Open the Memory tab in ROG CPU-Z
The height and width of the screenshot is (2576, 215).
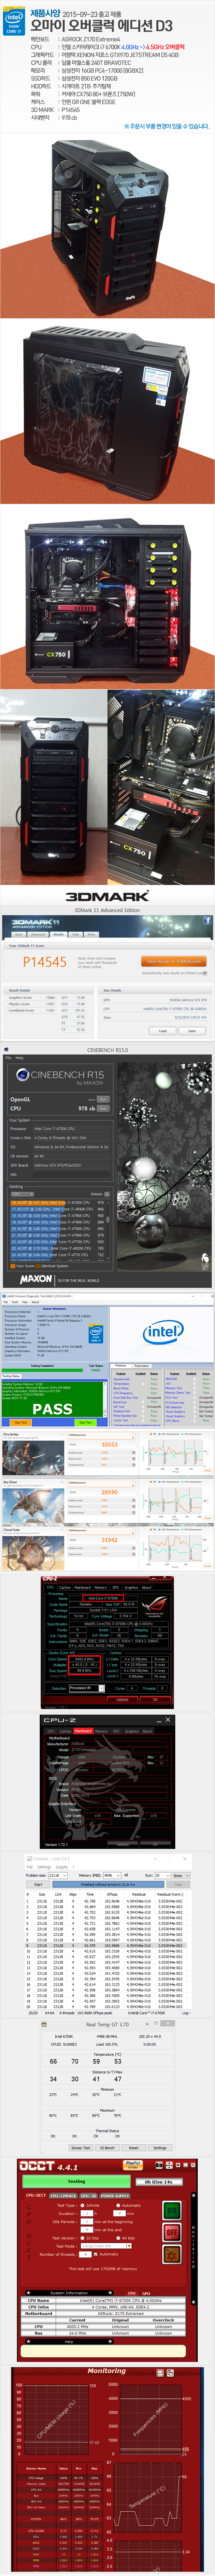101,1587
